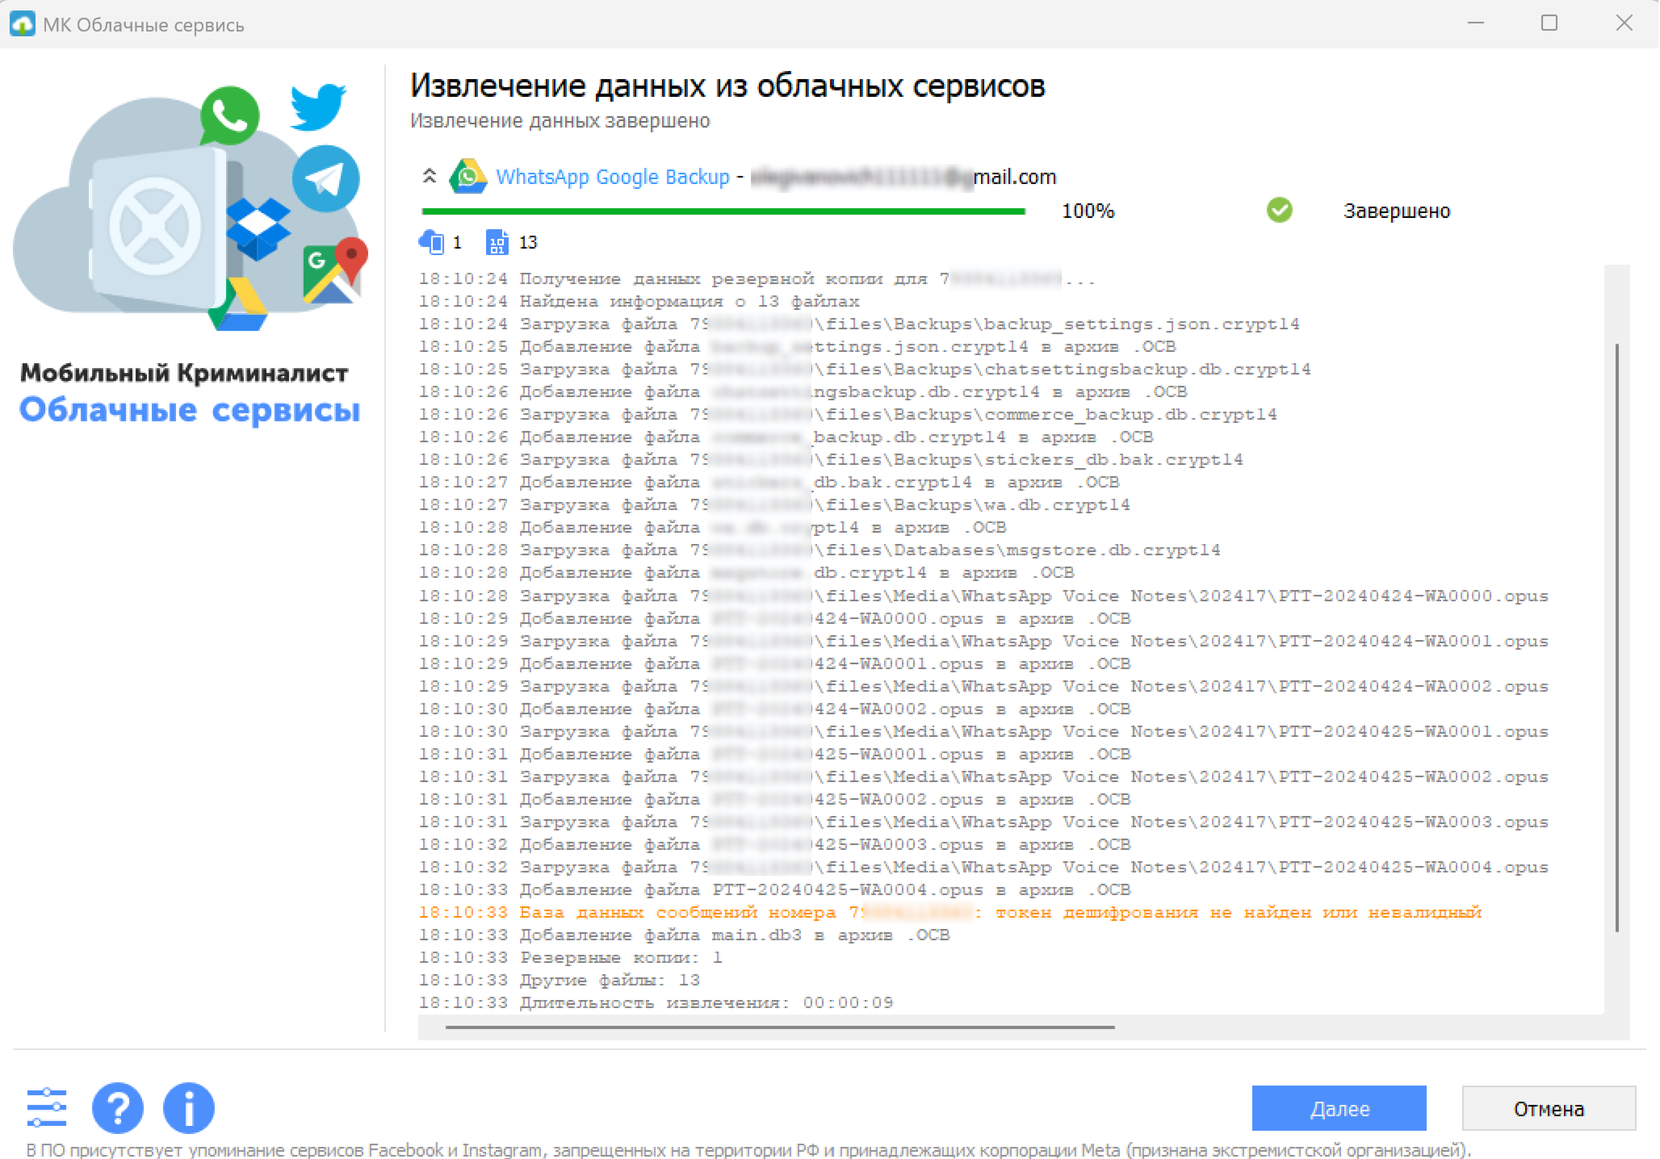Select log line loading PTT-20240424-WA0000.opus

click(x=983, y=596)
